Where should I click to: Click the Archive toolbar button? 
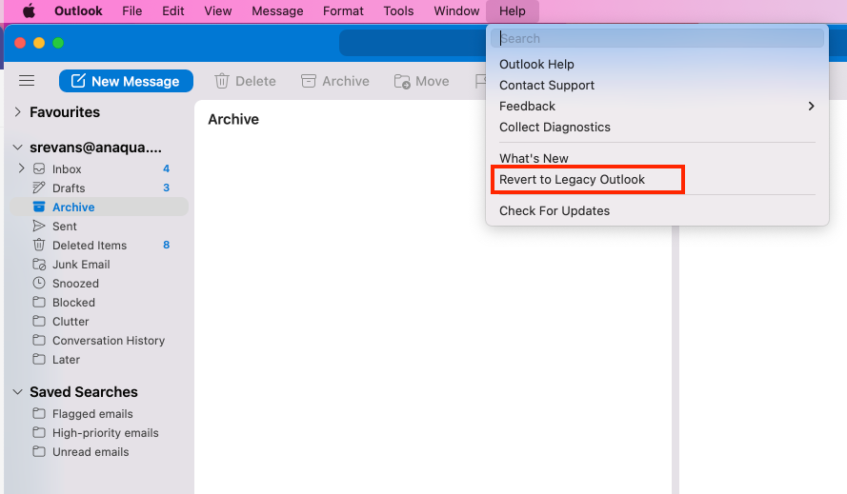(335, 81)
